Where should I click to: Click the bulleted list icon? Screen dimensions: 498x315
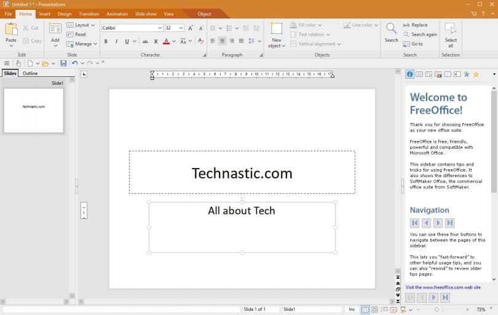tap(213, 28)
